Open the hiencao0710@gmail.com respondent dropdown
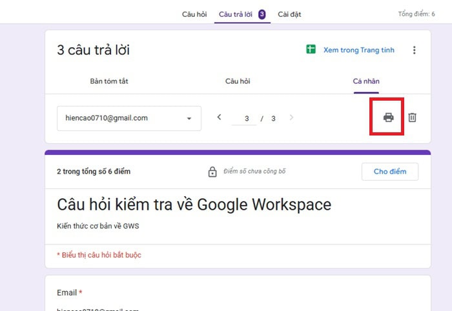 128,118
